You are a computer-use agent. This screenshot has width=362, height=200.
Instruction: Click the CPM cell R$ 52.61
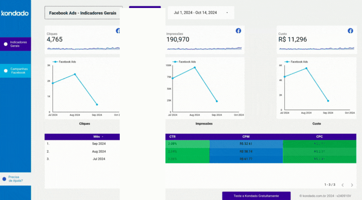click(x=246, y=144)
